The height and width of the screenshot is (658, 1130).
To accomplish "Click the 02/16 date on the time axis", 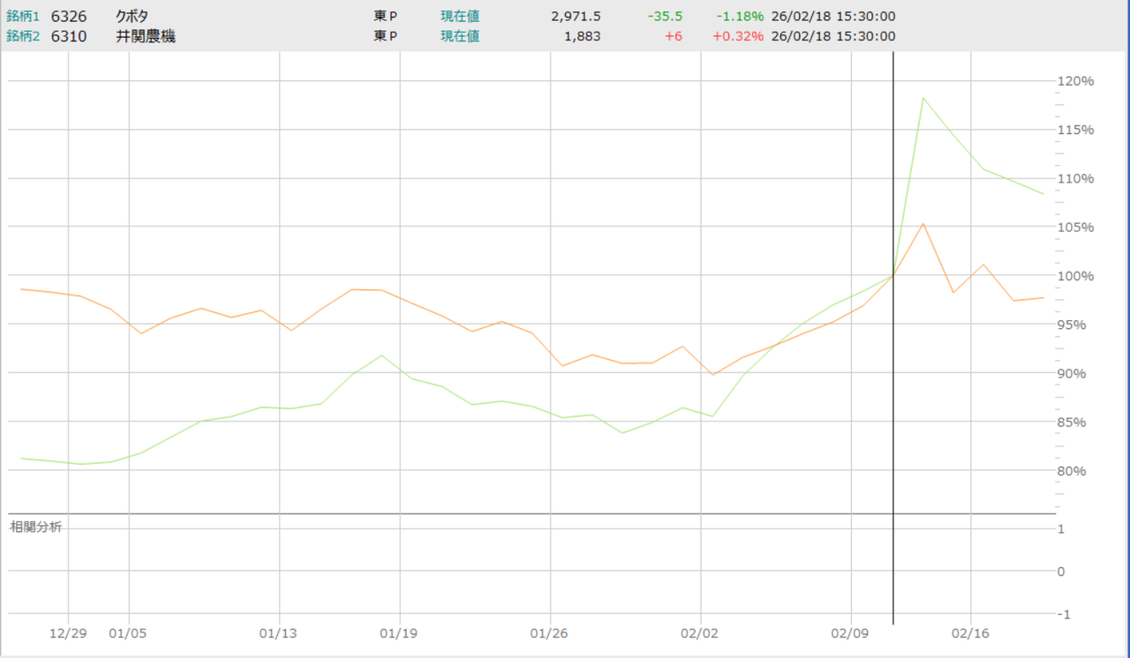I will pyautogui.click(x=970, y=633).
